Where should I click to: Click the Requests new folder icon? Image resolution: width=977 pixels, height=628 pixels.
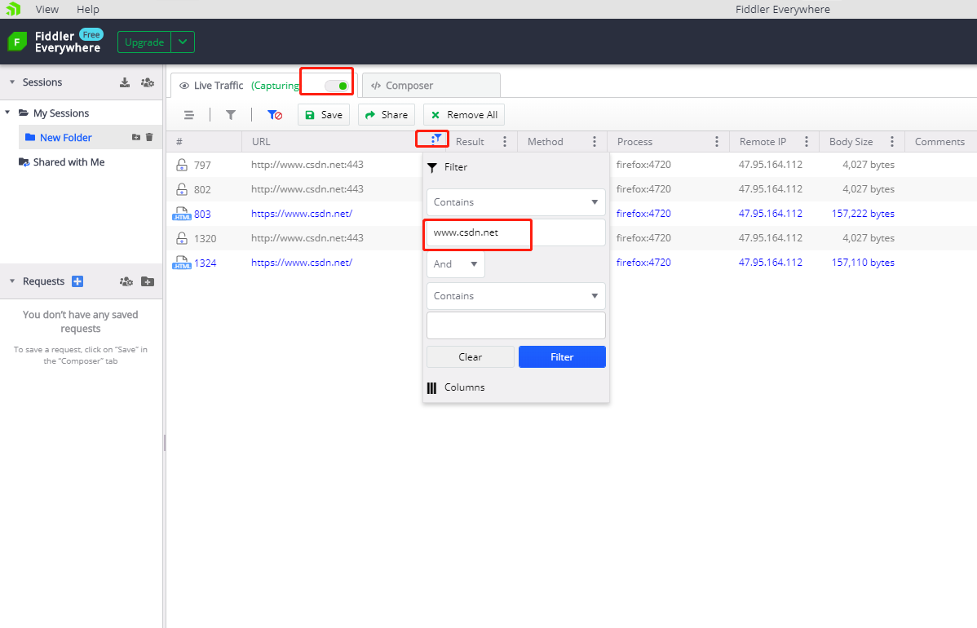click(x=148, y=281)
